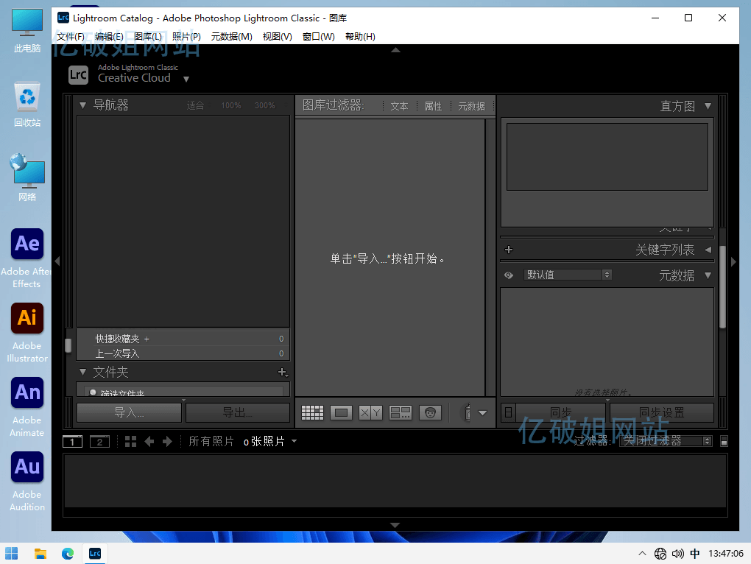The image size is (751, 564).
Task: Toggle filter switch at filmstrip right
Action: tap(724, 441)
